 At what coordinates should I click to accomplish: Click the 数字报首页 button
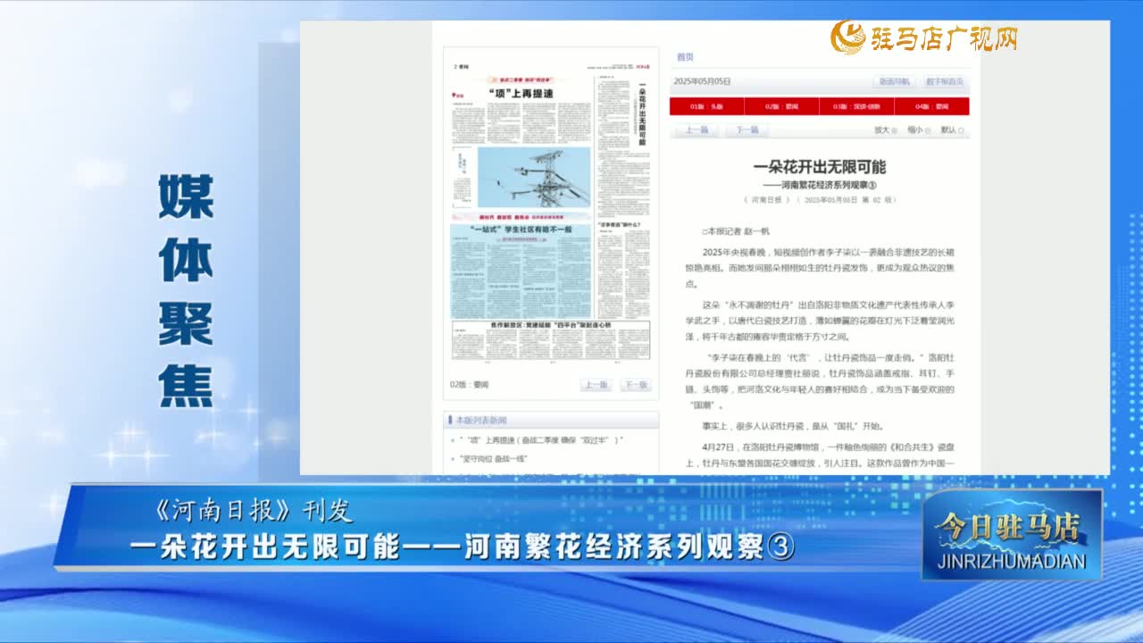(x=944, y=81)
